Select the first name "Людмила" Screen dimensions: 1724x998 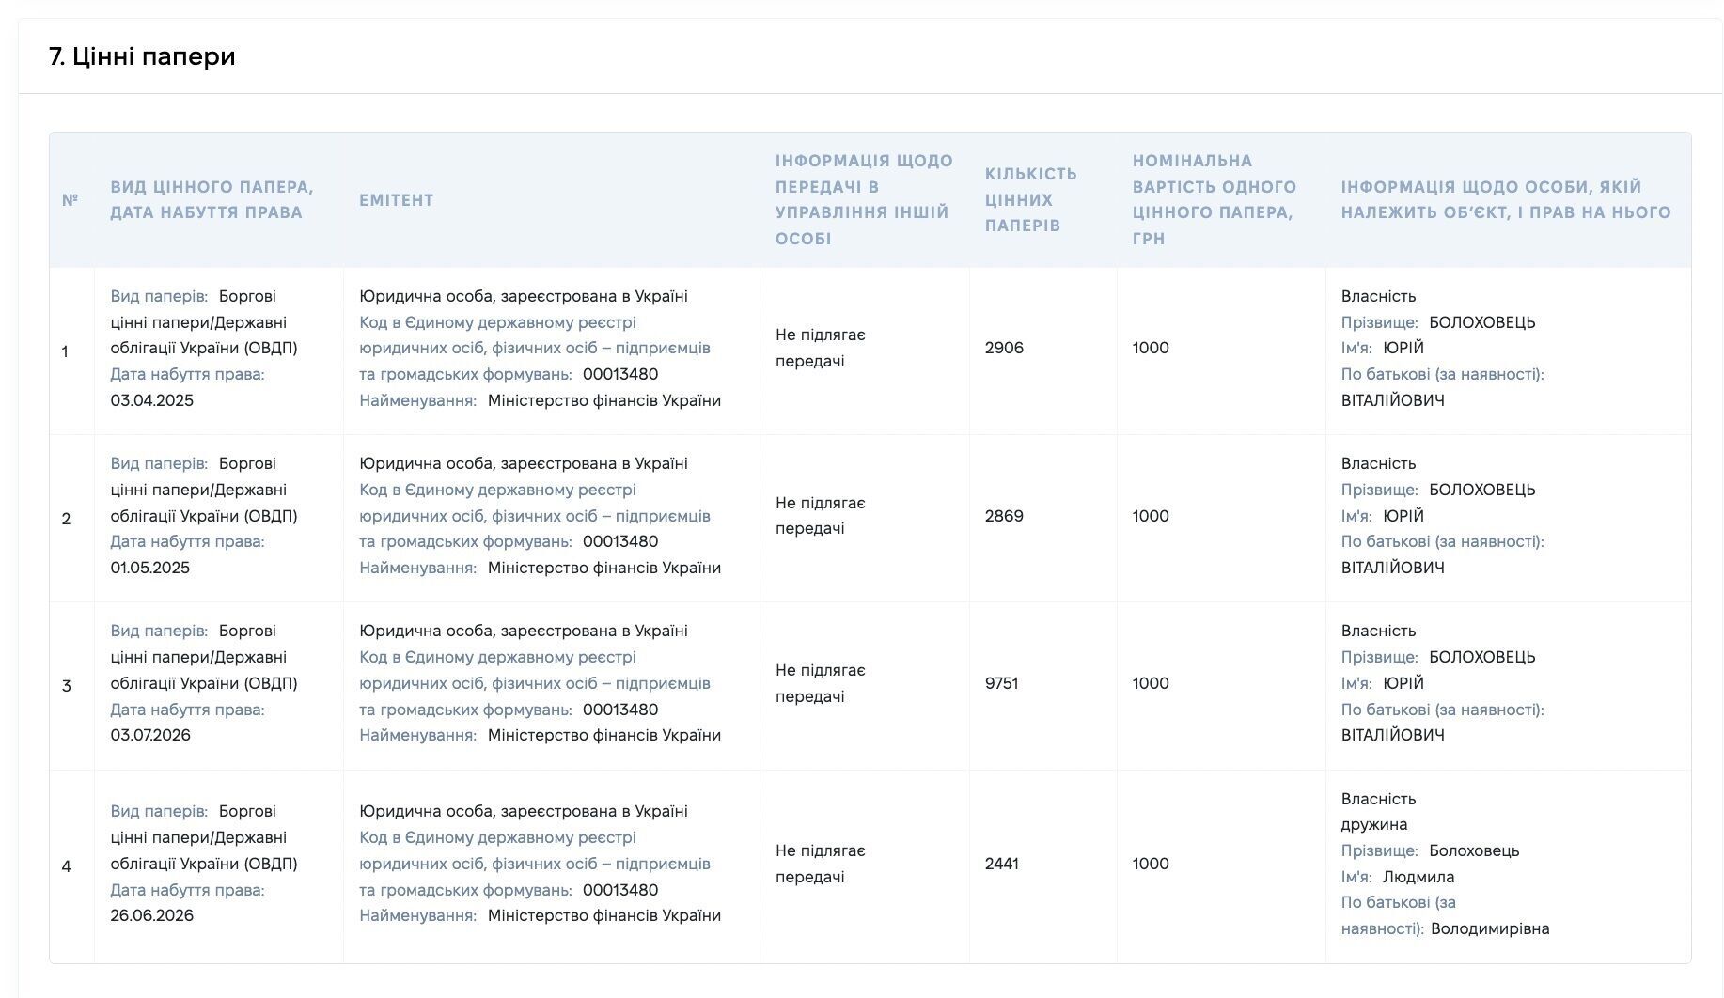pos(1418,877)
